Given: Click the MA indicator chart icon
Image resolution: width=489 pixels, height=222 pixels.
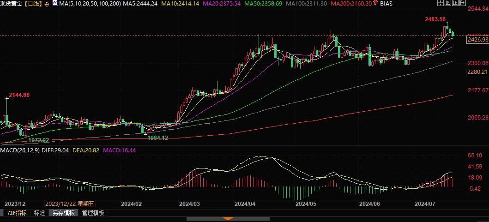Looking at the screenshot, I should coord(55,3).
